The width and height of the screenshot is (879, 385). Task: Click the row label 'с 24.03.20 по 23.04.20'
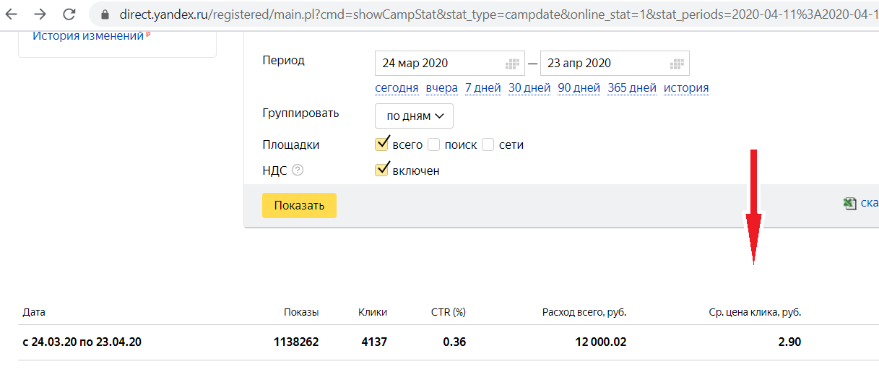[x=82, y=342]
